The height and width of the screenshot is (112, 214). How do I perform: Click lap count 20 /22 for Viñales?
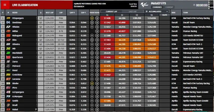click(x=61, y=27)
